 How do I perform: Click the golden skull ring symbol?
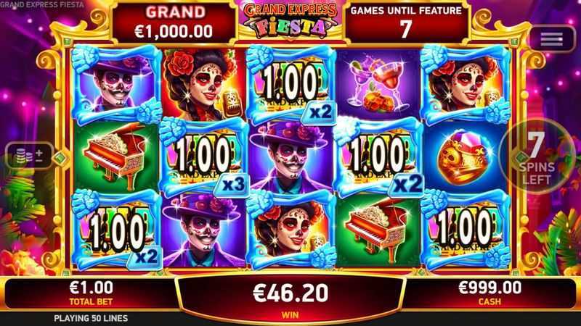(x=465, y=158)
